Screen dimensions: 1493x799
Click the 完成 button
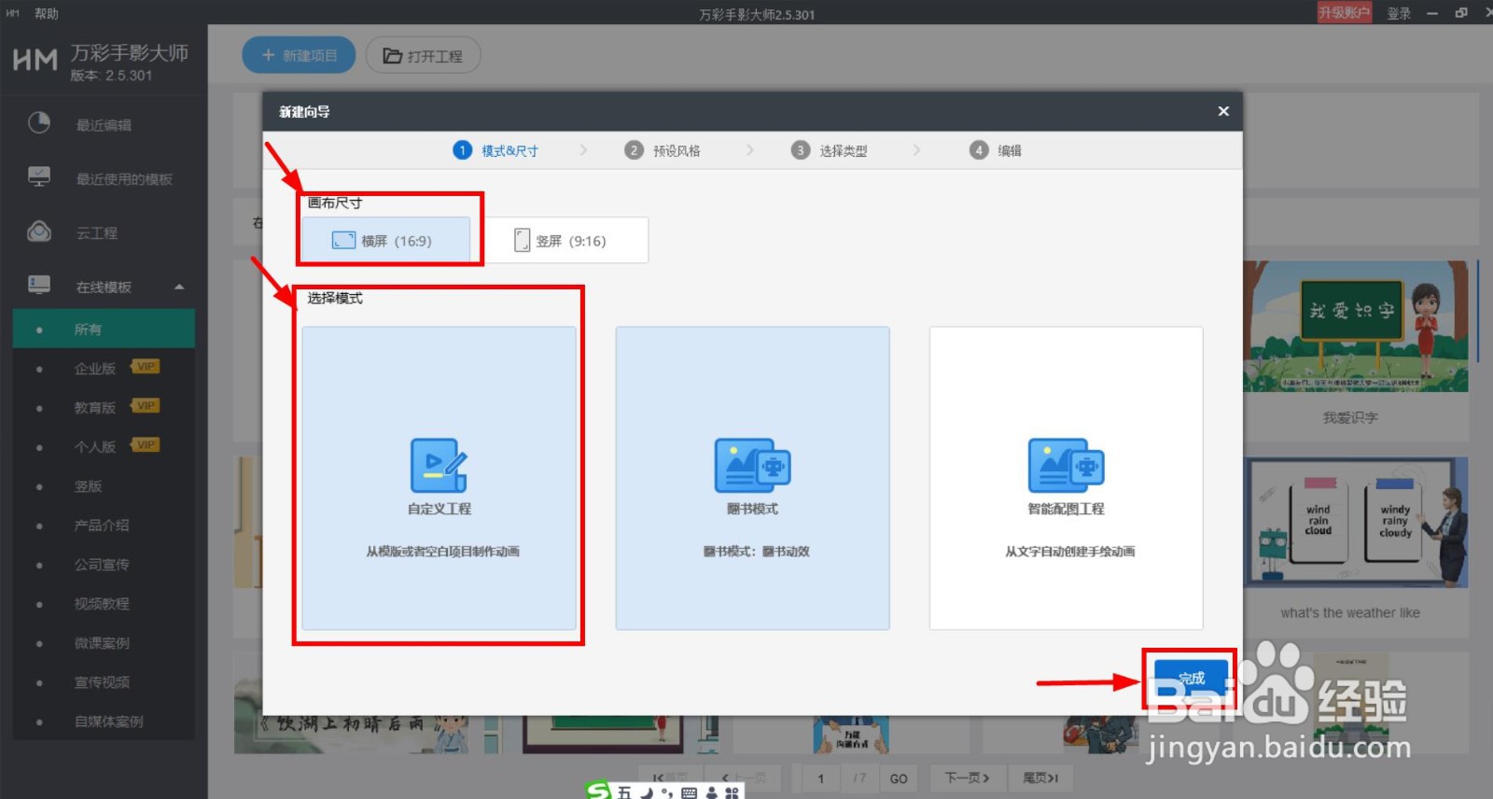(x=1192, y=679)
